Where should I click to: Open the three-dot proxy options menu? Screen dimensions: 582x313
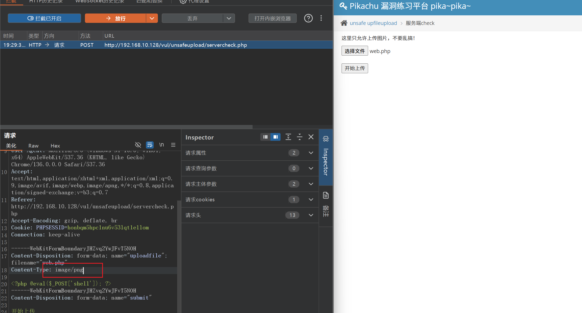coord(321,18)
